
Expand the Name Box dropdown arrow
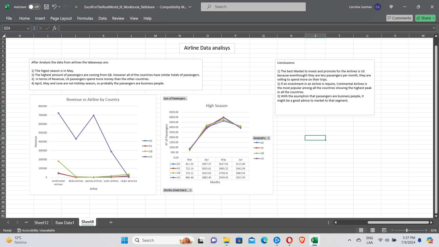pos(28,28)
